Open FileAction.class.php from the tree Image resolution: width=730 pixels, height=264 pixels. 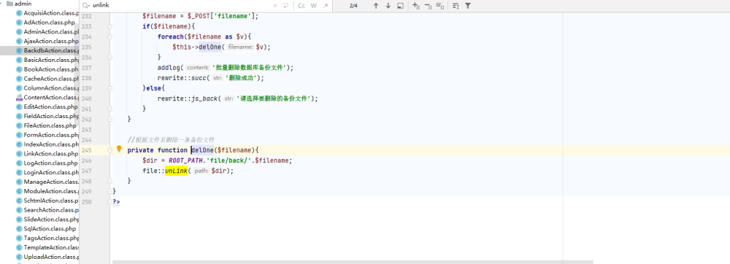point(46,125)
